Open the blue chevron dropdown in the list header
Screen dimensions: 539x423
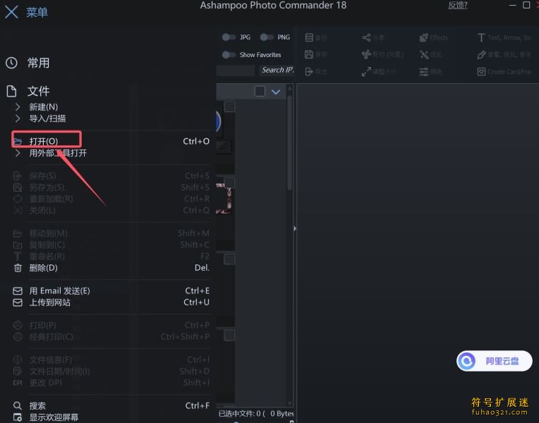(276, 92)
